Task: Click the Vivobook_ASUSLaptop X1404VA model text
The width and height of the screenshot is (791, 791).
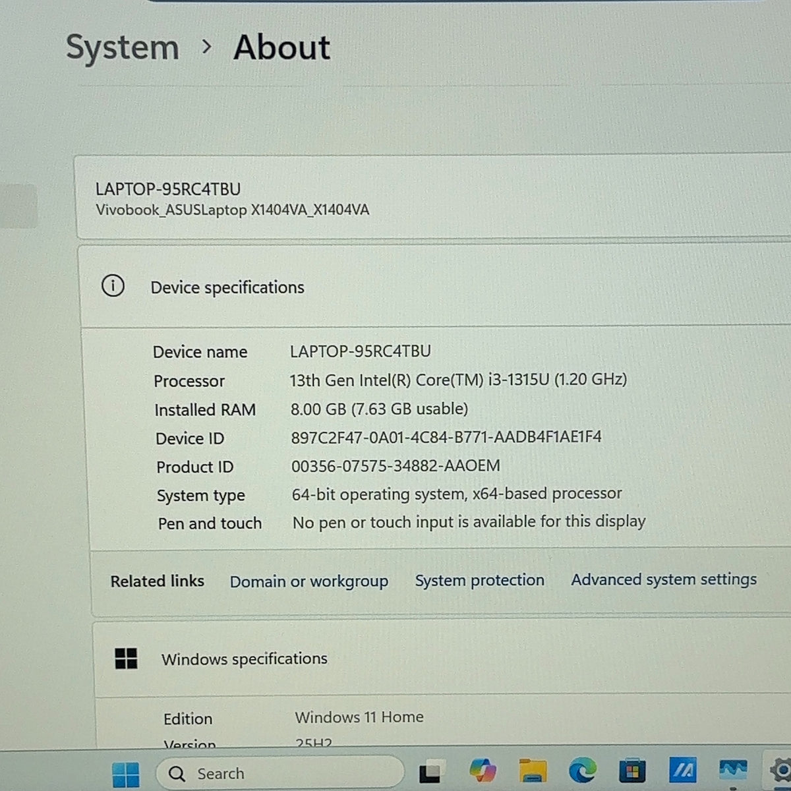Action: 232,210
